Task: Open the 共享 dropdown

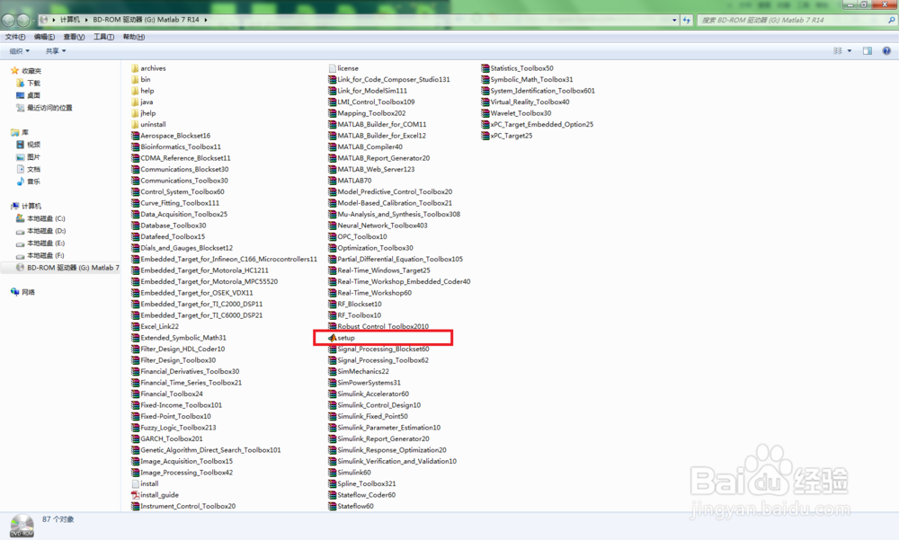Action: pyautogui.click(x=56, y=51)
